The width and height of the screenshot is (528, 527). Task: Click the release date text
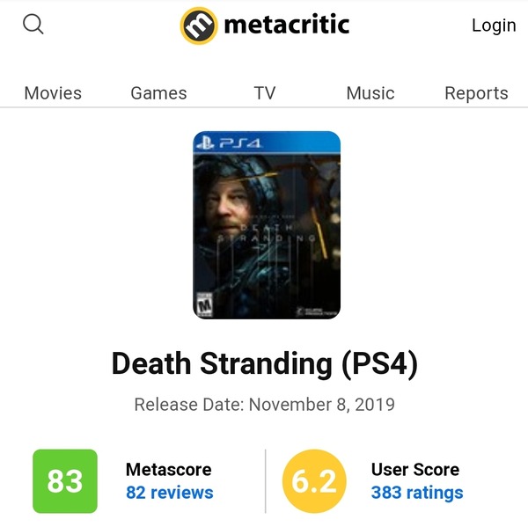coord(264,406)
